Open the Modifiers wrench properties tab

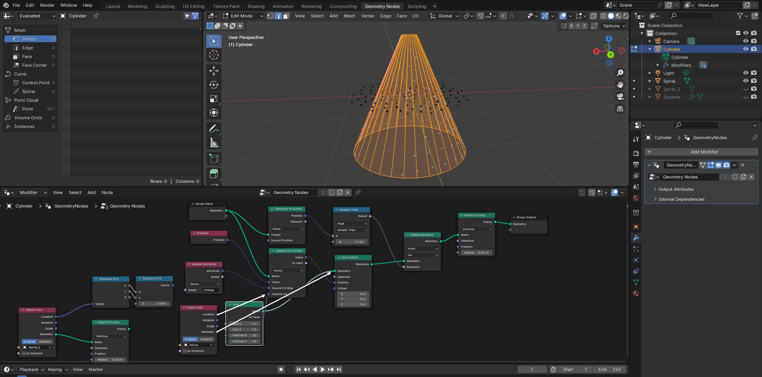[x=636, y=238]
